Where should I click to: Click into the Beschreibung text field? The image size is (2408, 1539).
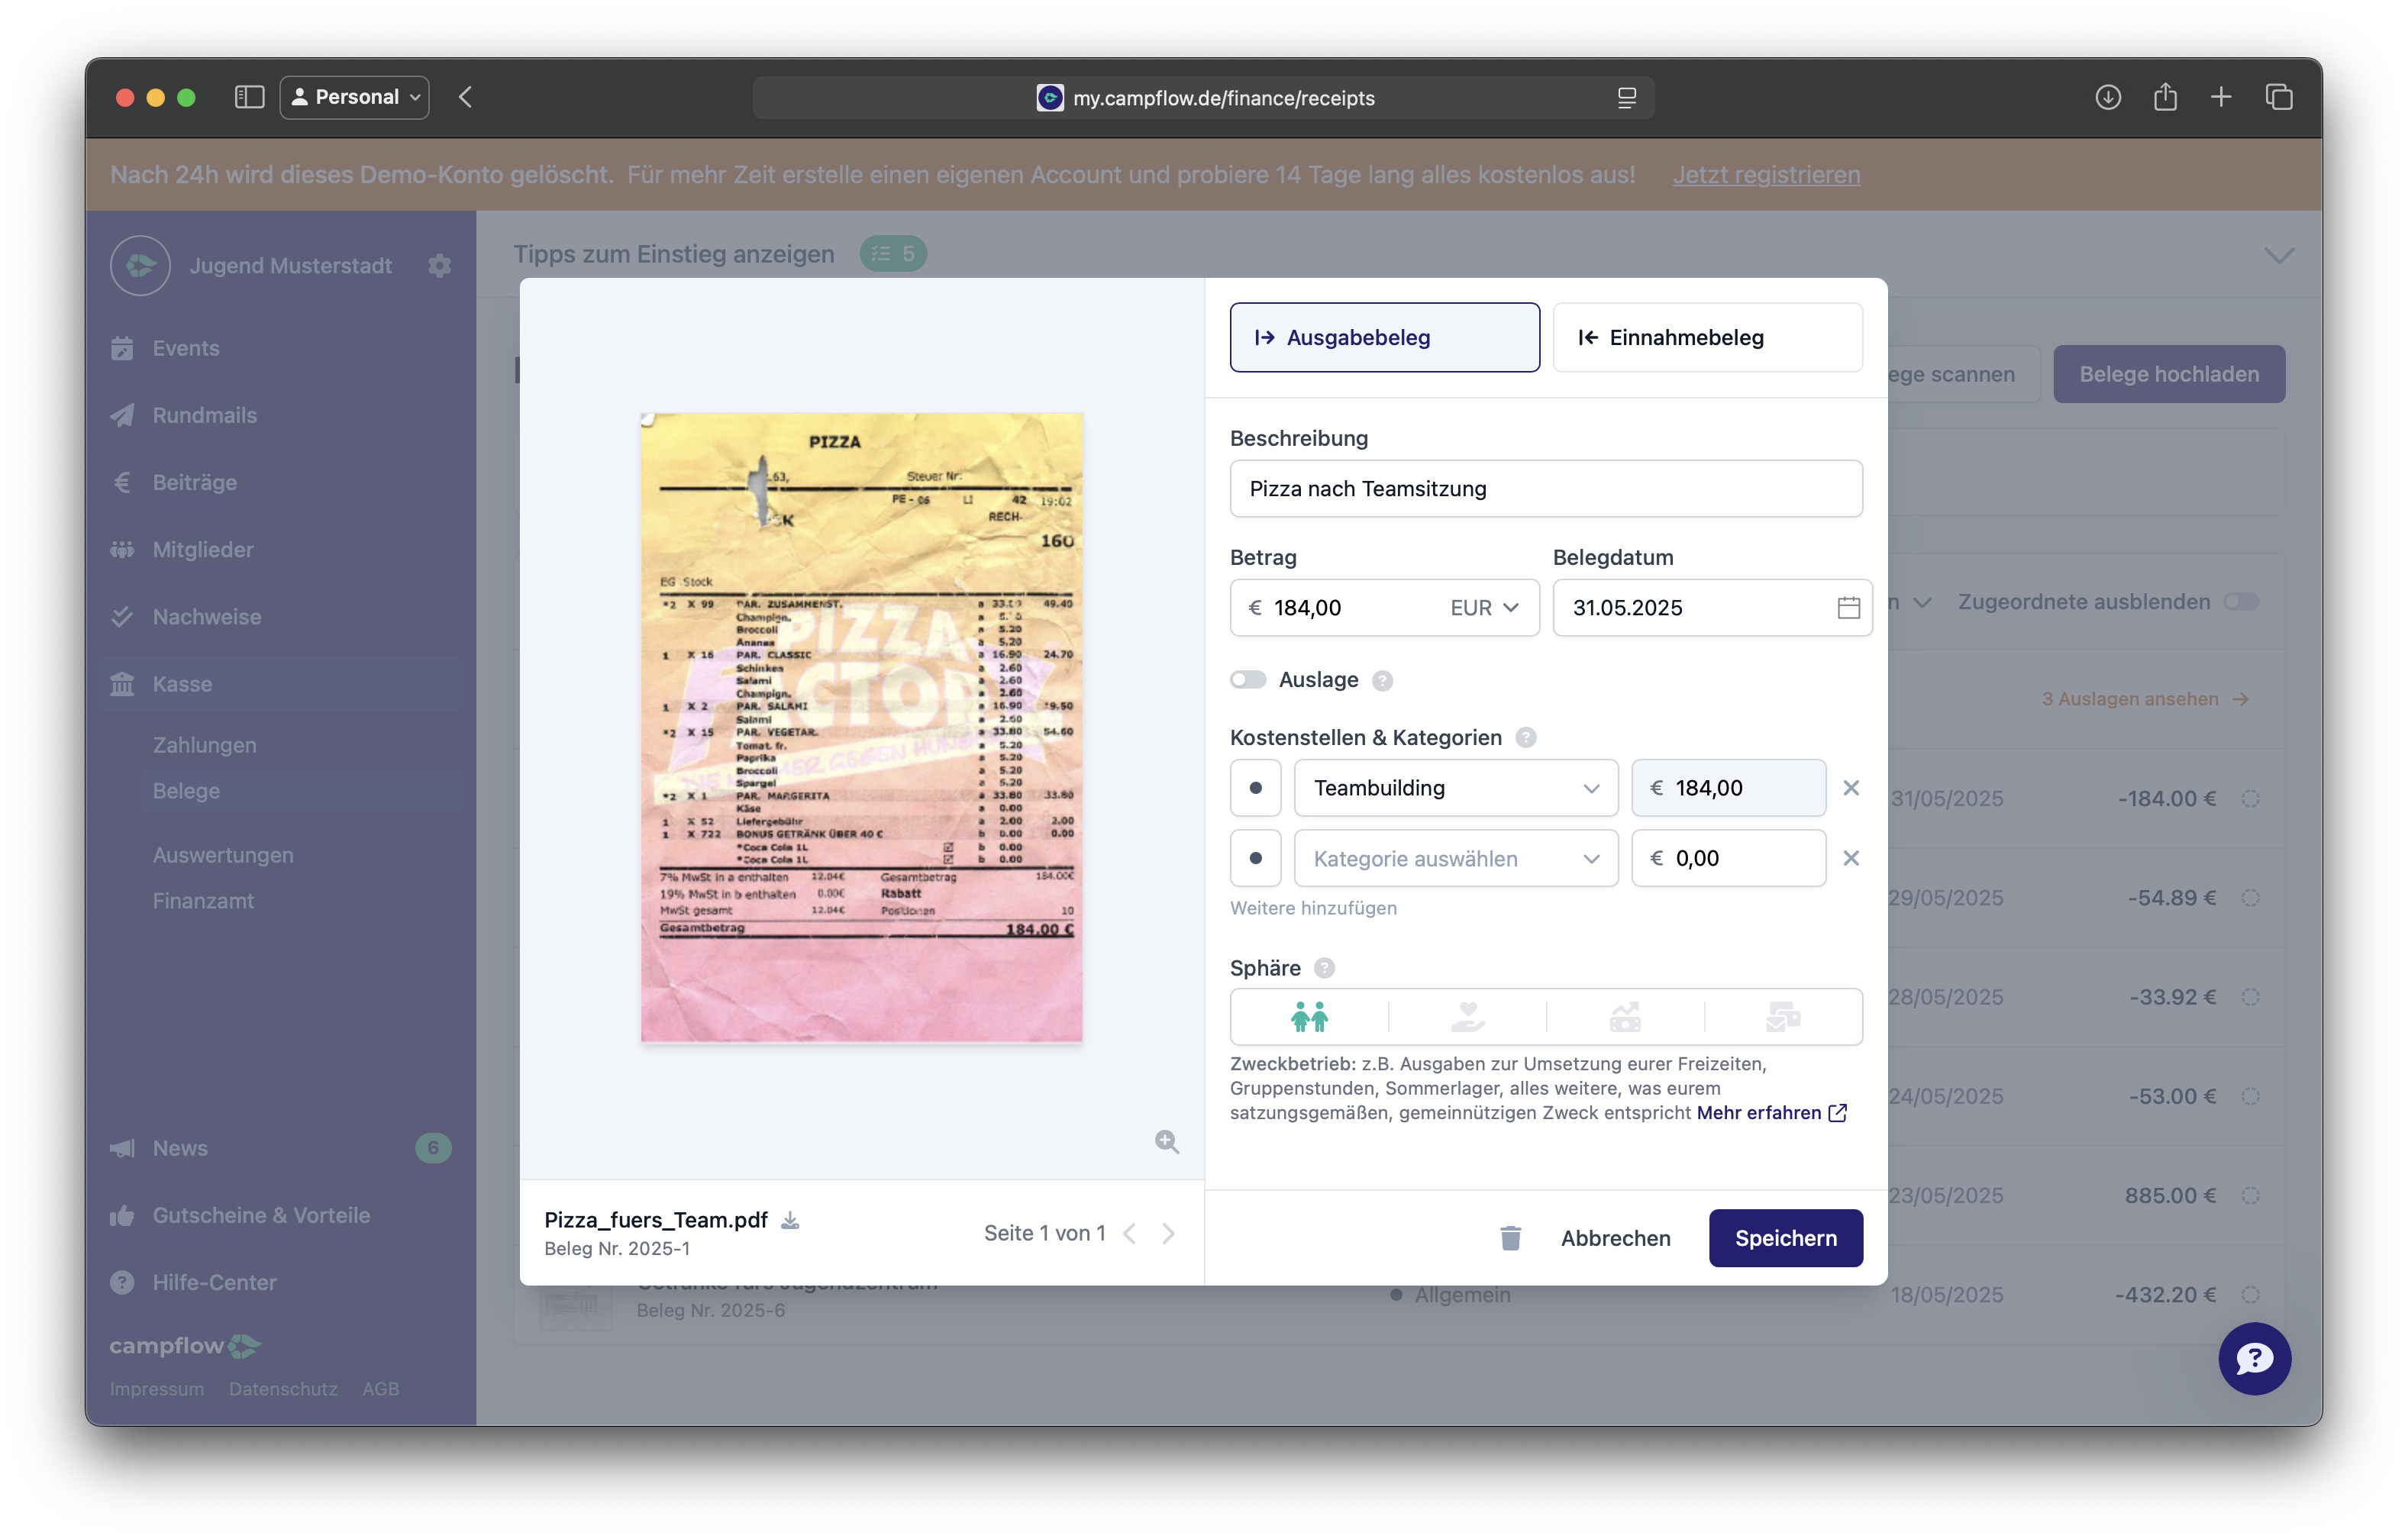point(1546,489)
